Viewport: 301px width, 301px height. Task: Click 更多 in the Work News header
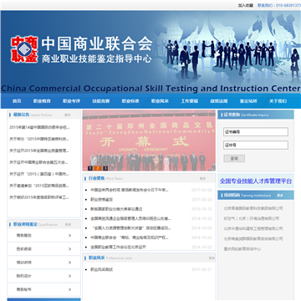pyautogui.click(x=202, y=178)
